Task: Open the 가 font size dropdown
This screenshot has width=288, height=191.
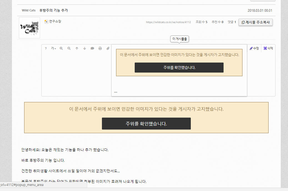Action: [54, 48]
